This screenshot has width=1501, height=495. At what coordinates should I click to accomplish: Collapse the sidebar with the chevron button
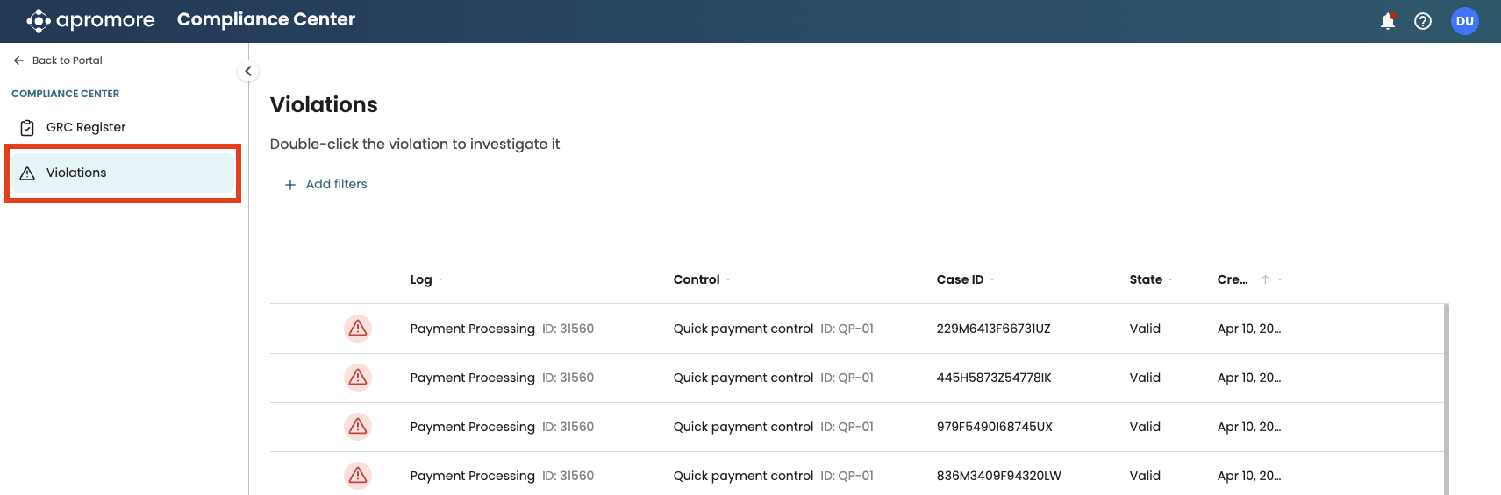click(248, 71)
